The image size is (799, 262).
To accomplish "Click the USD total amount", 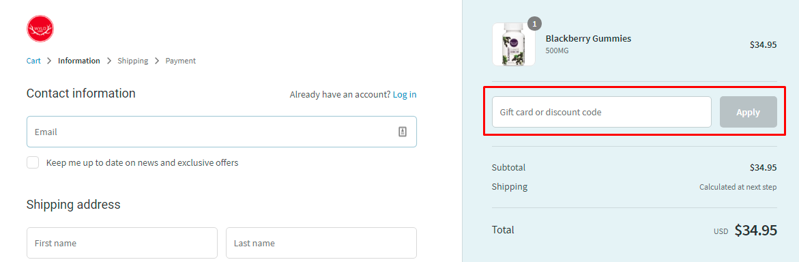I will pos(756,231).
